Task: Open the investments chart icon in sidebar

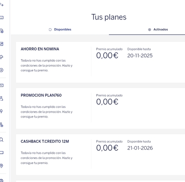Action: point(1,44)
